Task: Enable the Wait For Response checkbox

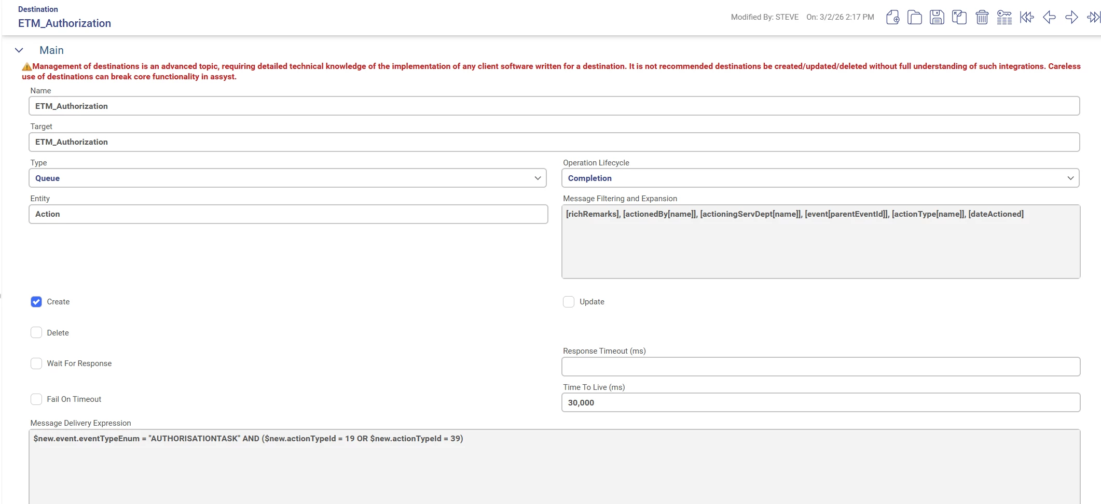Action: point(36,363)
